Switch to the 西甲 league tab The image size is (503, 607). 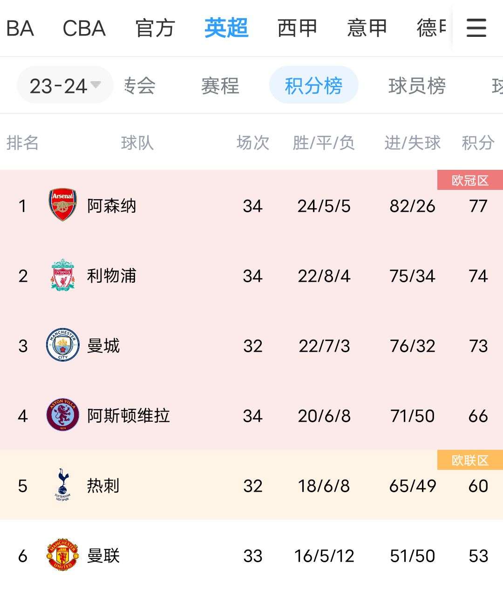(x=297, y=28)
